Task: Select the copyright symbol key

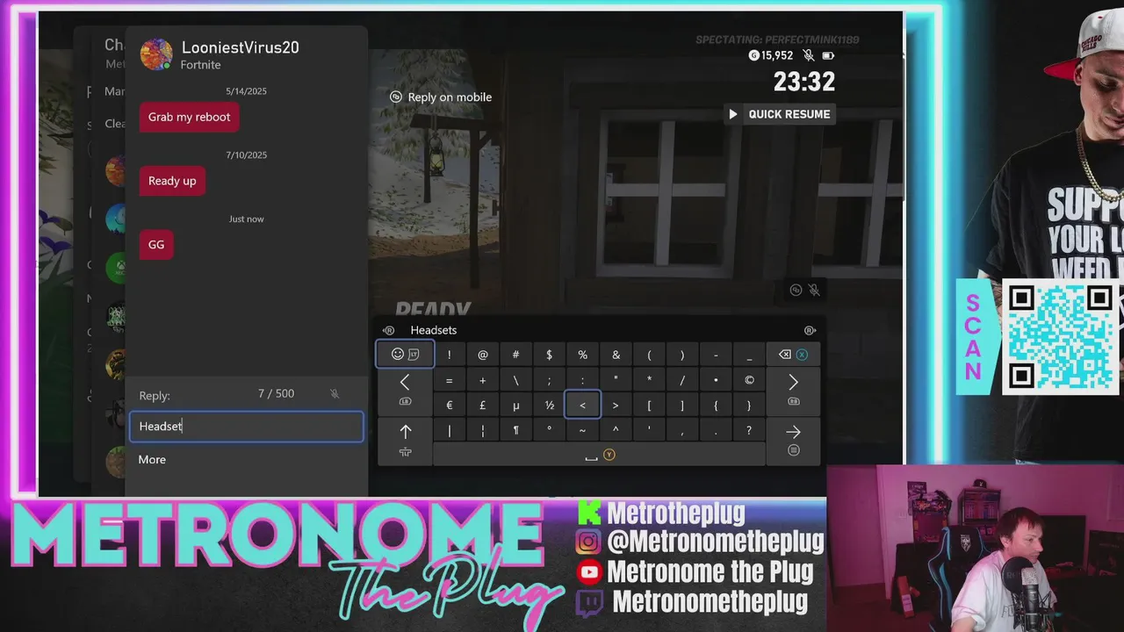Action: coord(749,381)
